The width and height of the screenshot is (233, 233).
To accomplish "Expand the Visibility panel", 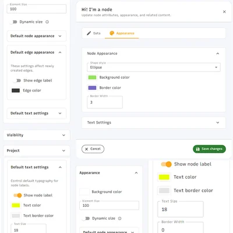I will [37, 135].
